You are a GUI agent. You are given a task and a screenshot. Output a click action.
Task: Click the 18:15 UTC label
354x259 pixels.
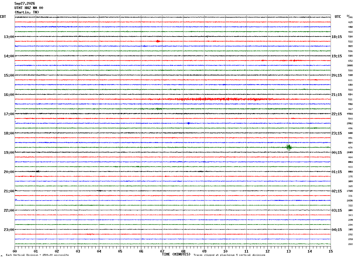pyautogui.click(x=337, y=37)
